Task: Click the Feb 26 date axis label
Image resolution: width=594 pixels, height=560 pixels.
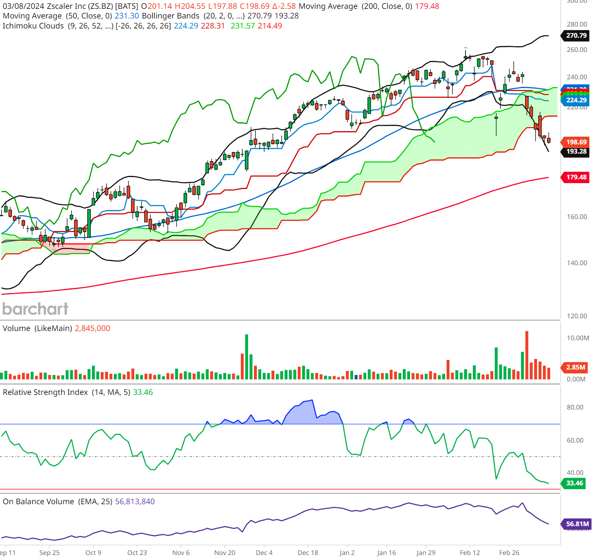Action: click(509, 553)
